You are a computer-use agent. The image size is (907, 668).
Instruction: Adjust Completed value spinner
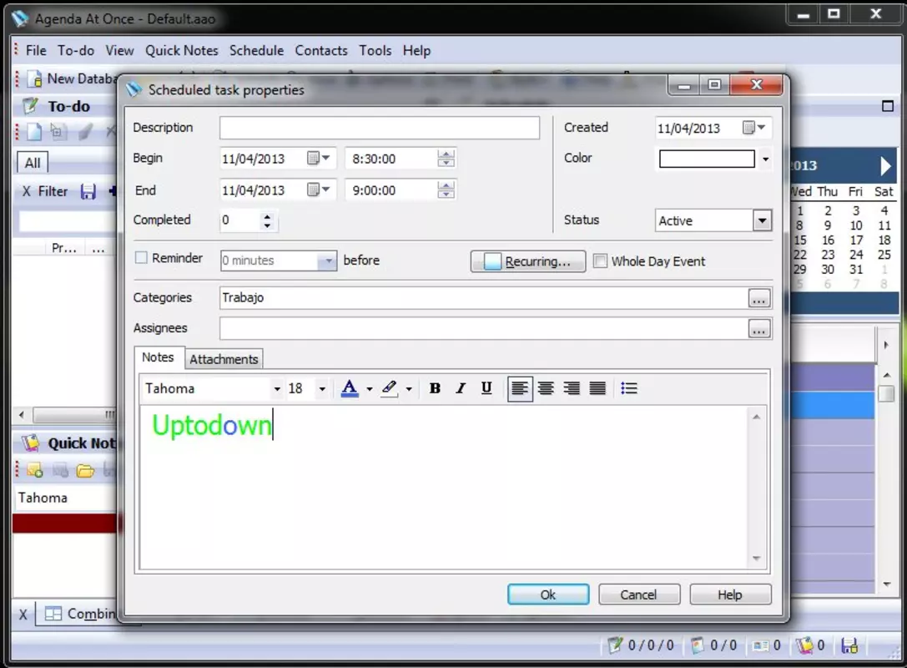point(267,220)
